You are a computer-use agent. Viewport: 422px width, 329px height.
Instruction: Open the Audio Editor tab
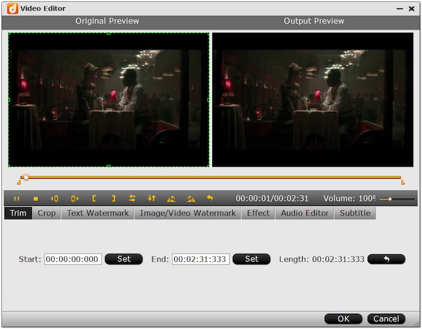(x=304, y=213)
